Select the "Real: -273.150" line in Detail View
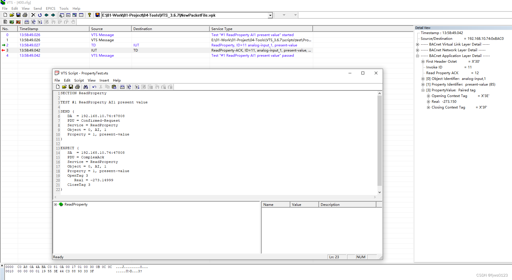 tap(444, 102)
